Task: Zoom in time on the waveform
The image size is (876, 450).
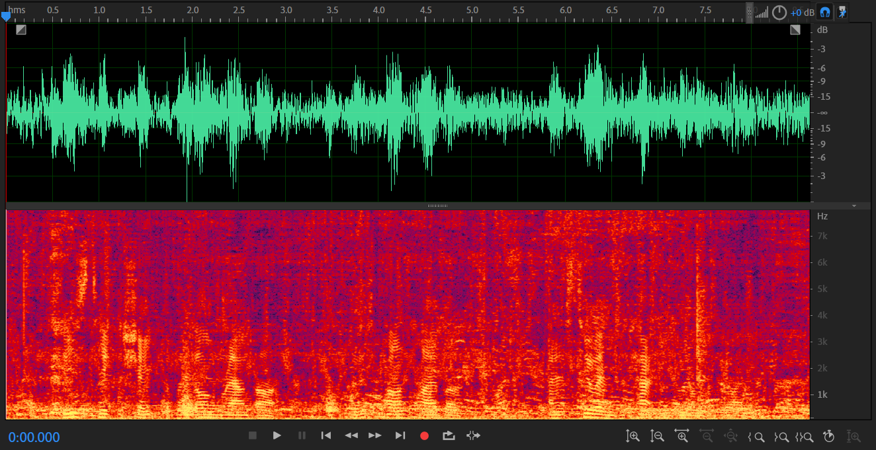Action: [681, 436]
